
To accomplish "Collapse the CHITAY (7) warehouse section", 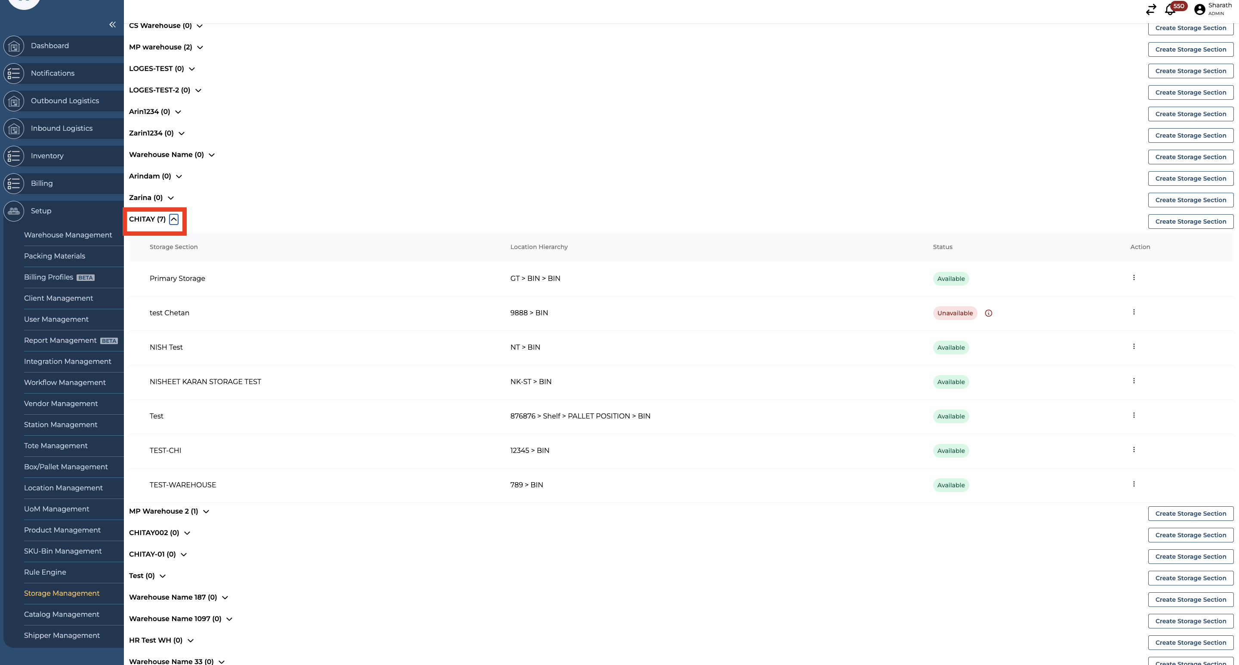I will click(x=174, y=219).
